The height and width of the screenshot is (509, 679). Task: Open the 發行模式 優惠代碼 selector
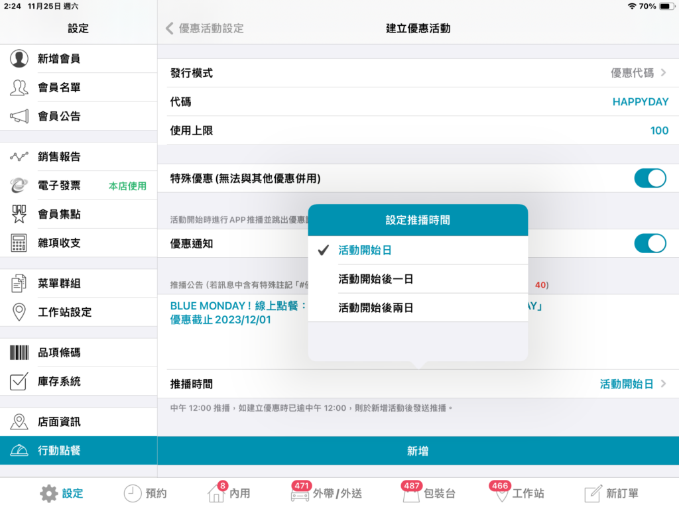click(418, 73)
